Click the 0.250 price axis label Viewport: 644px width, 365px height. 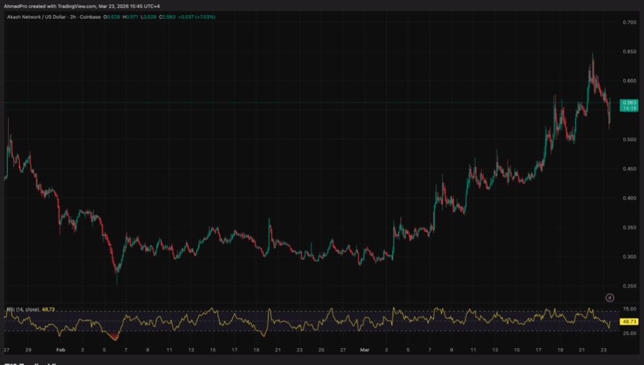pyautogui.click(x=629, y=286)
